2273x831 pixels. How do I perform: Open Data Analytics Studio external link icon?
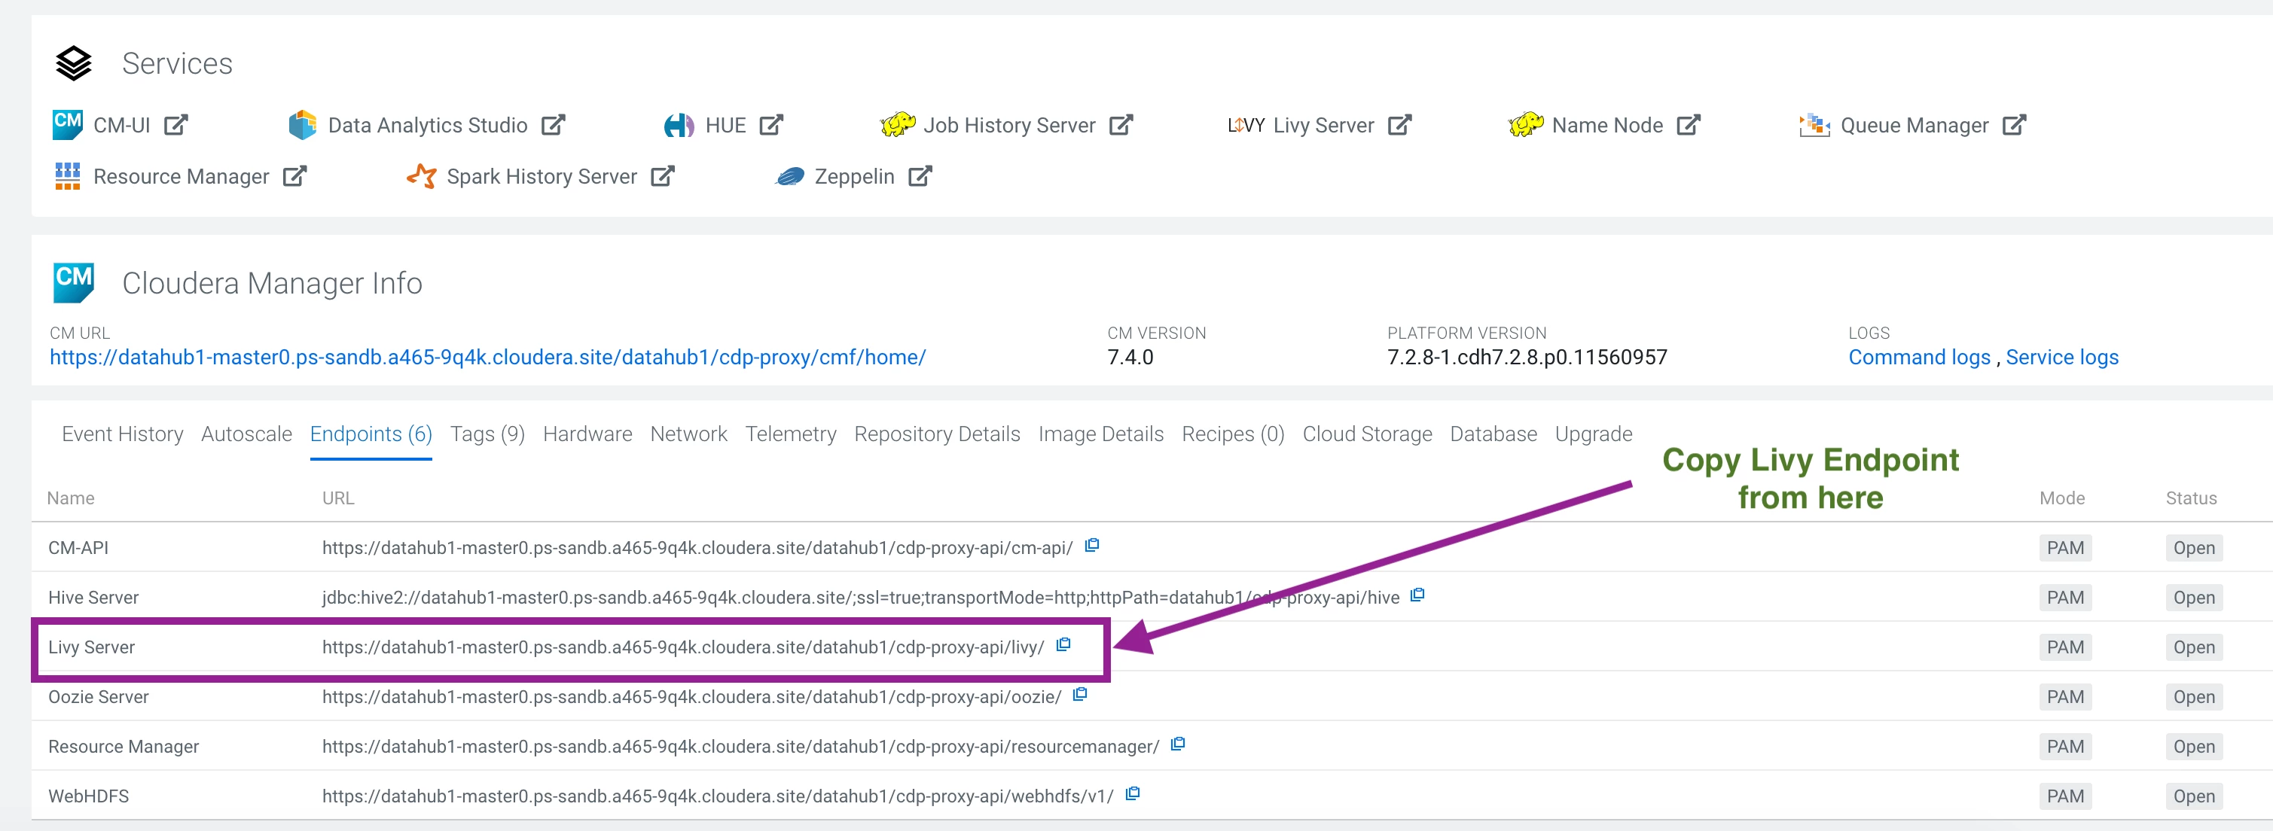click(554, 125)
